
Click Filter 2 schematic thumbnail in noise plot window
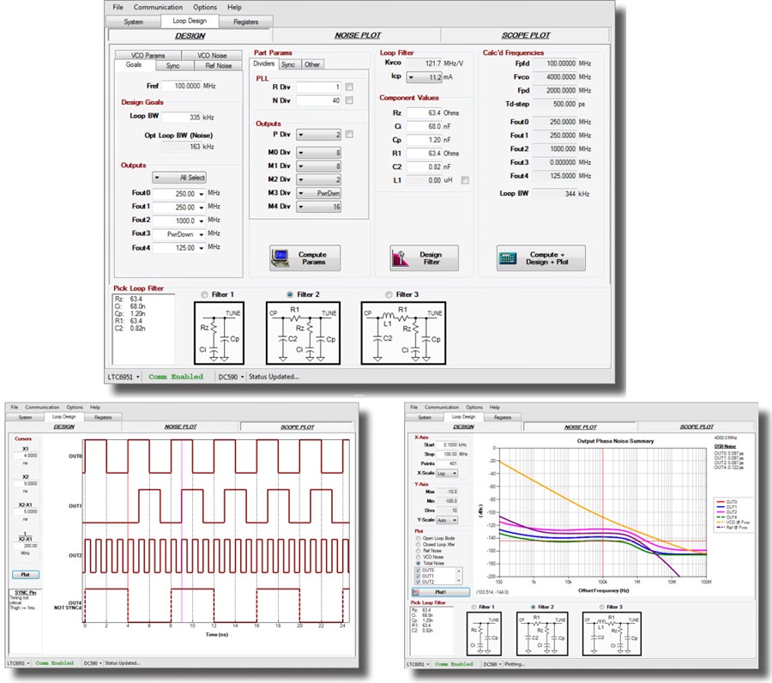coord(541,631)
